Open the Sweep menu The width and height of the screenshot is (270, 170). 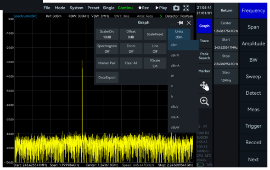(253, 77)
